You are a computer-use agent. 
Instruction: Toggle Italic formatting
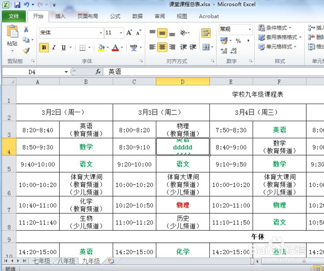[x=54, y=48]
